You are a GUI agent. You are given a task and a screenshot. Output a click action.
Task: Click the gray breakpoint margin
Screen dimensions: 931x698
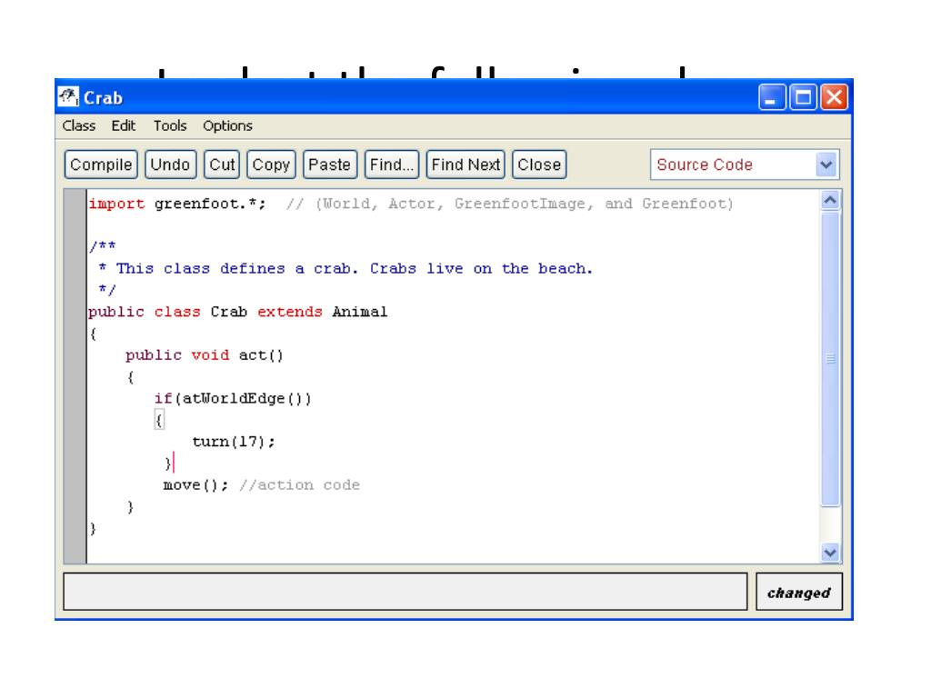tap(75, 376)
